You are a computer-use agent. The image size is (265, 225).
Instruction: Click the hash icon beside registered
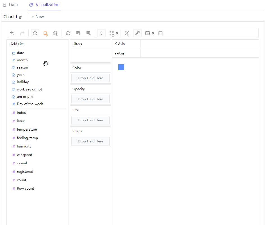click(x=14, y=172)
